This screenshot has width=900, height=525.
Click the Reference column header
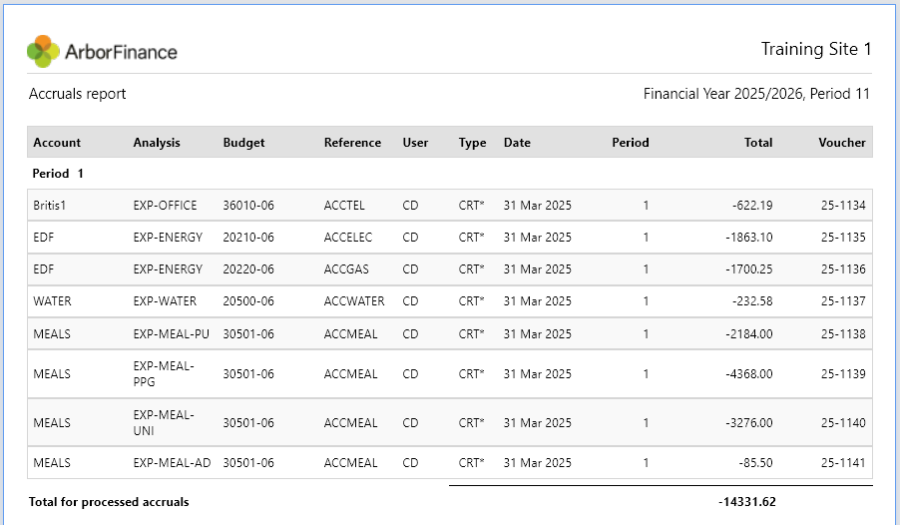(352, 143)
